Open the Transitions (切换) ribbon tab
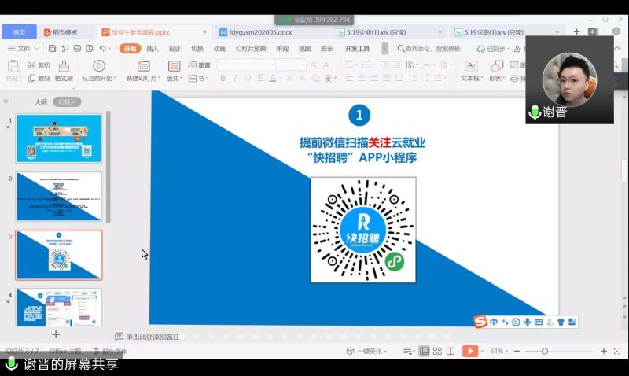Screen dimensions: 629x376 point(197,49)
